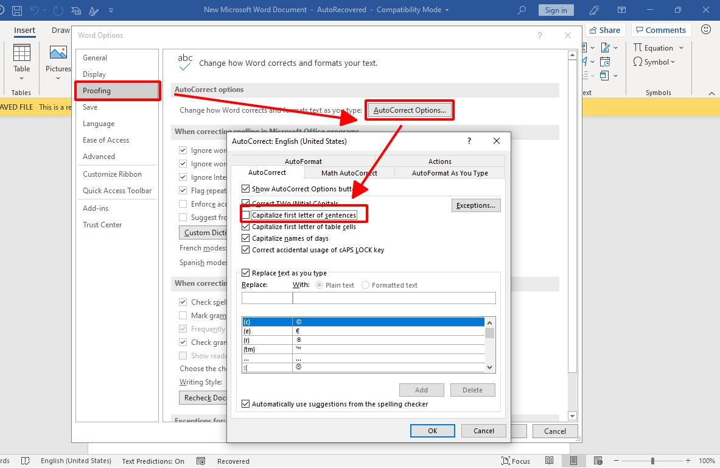Toggle automatic spelling checker suggestions checkbox

coord(246,403)
